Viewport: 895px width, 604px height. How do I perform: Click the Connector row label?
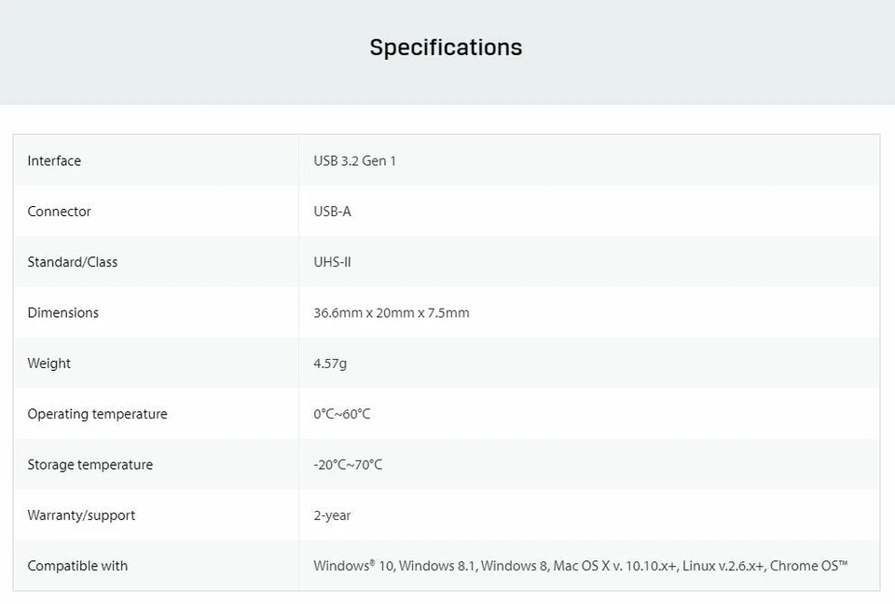pyautogui.click(x=59, y=212)
